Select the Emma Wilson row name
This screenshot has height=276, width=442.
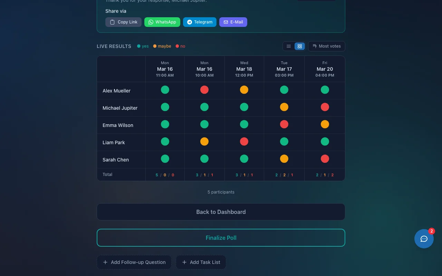(x=118, y=125)
